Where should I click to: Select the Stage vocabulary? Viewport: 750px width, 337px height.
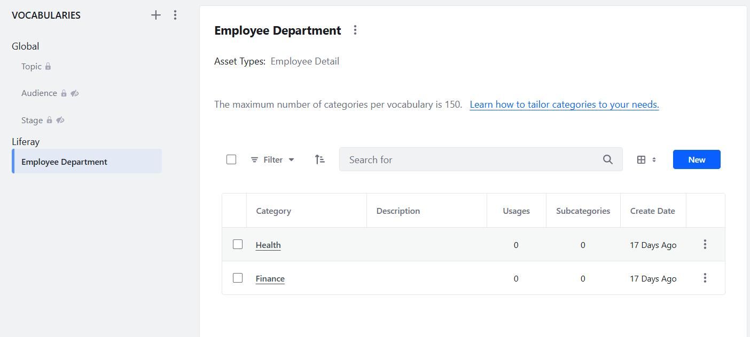(32, 120)
